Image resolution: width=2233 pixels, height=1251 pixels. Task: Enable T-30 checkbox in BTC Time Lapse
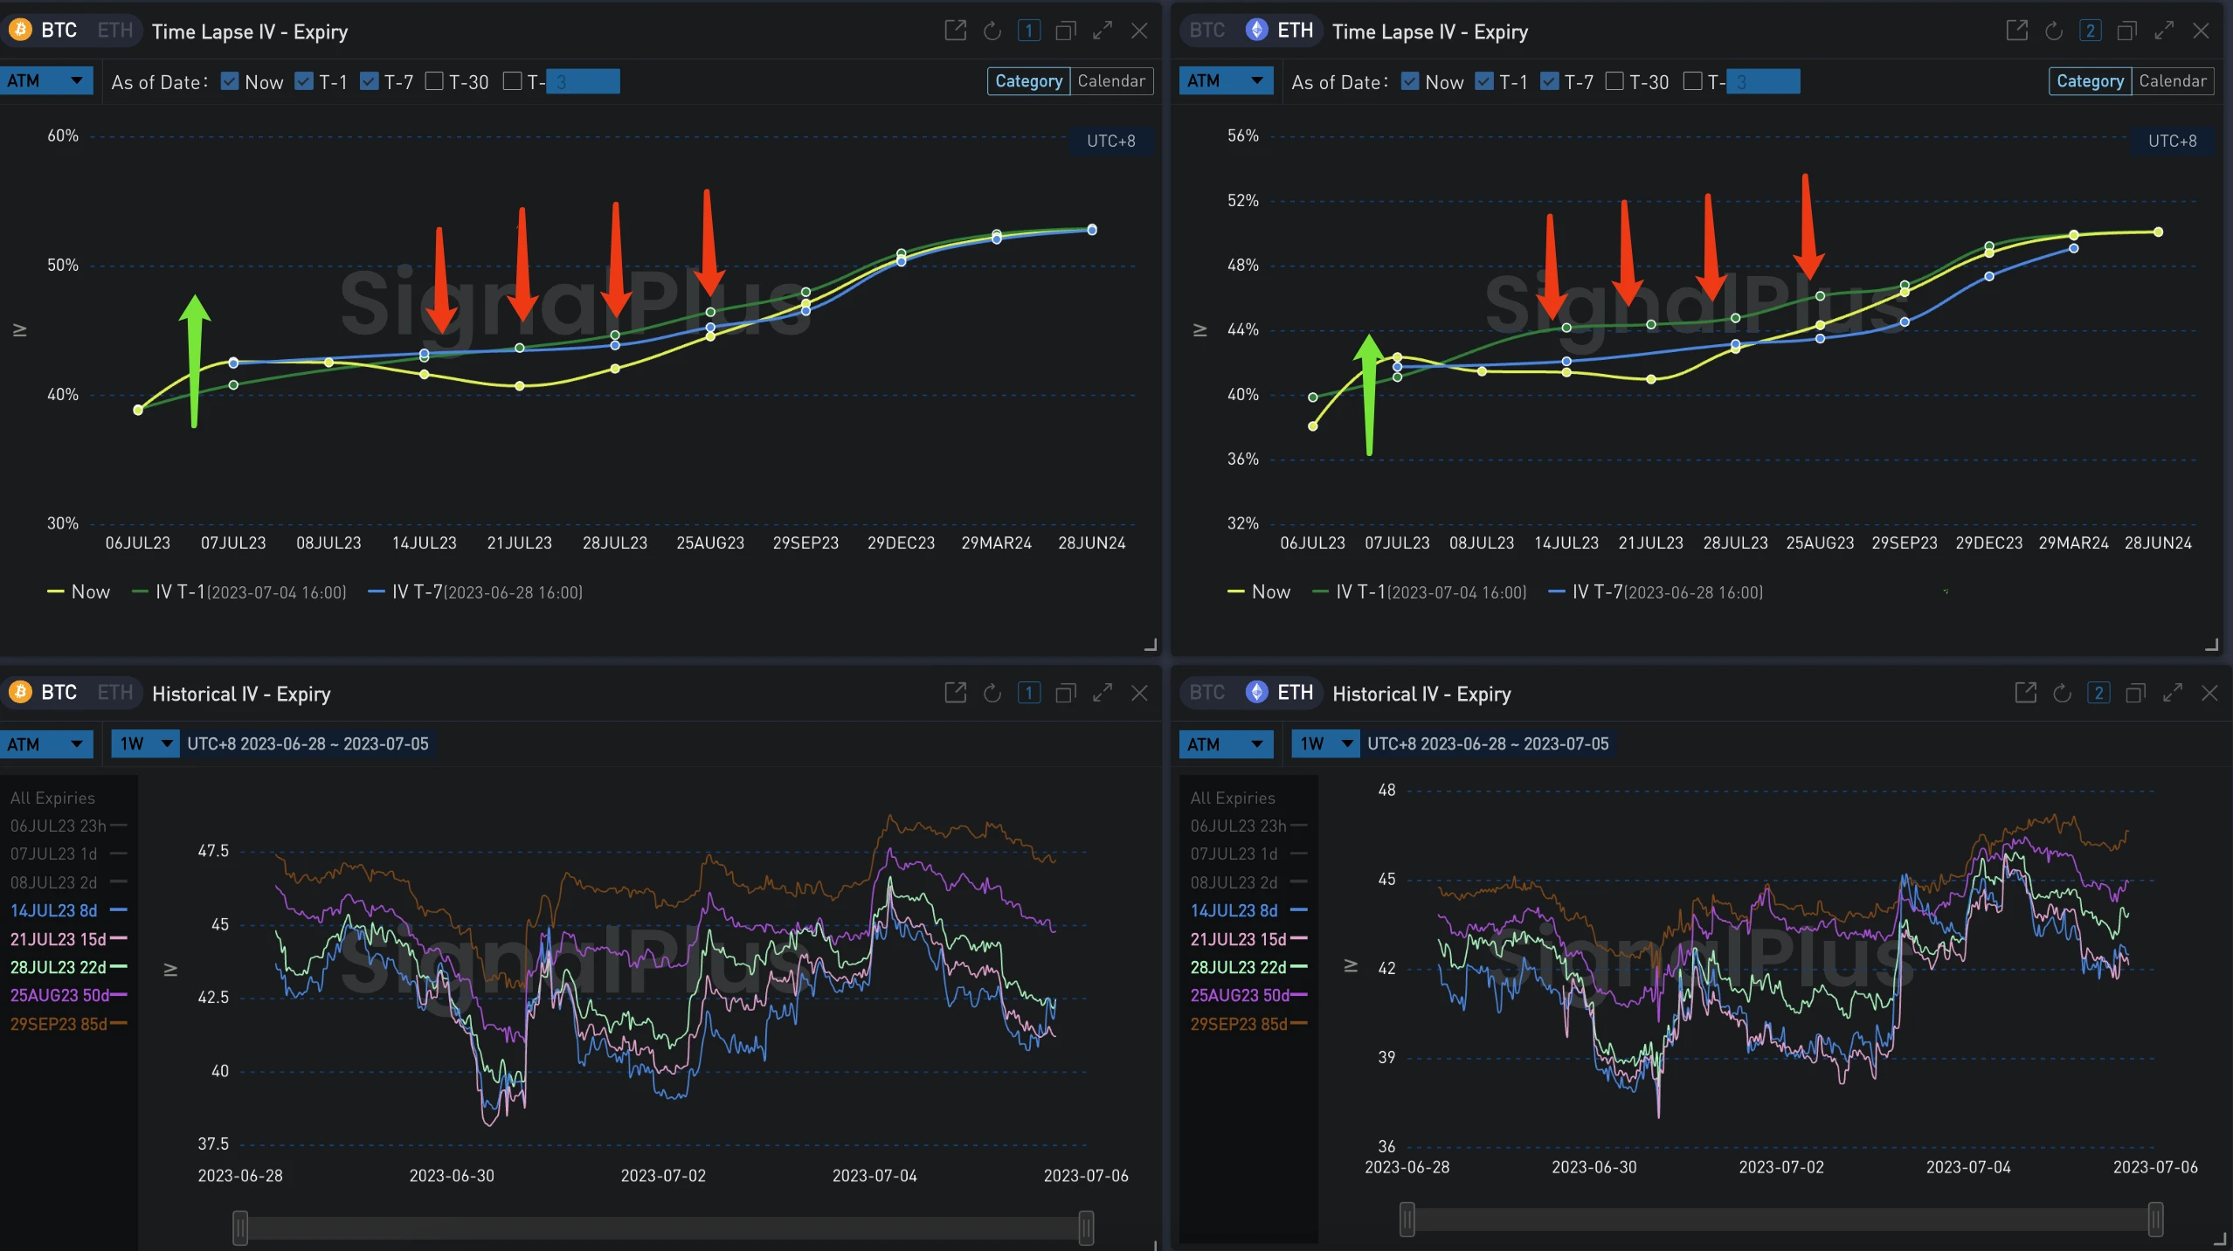(x=434, y=81)
